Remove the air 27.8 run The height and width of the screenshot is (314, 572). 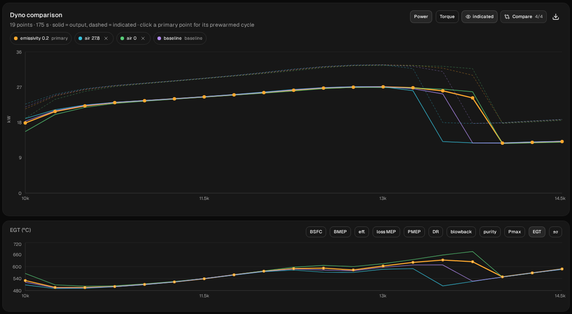(x=106, y=38)
